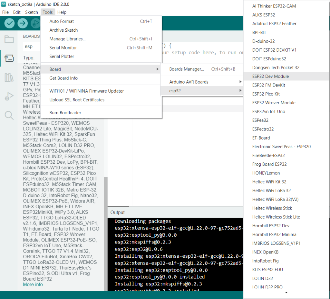Click the Arduino IDE title bar logo

[x=4, y=4]
